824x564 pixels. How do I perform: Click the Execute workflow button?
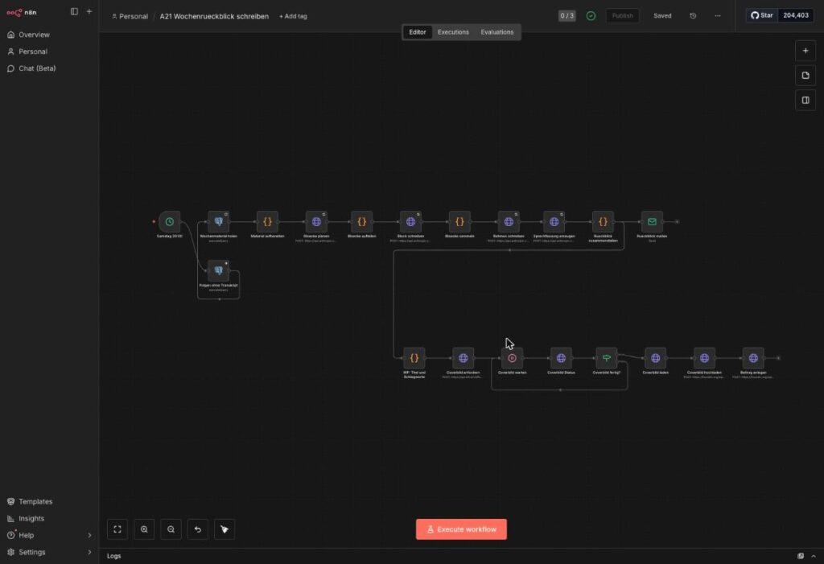point(461,529)
